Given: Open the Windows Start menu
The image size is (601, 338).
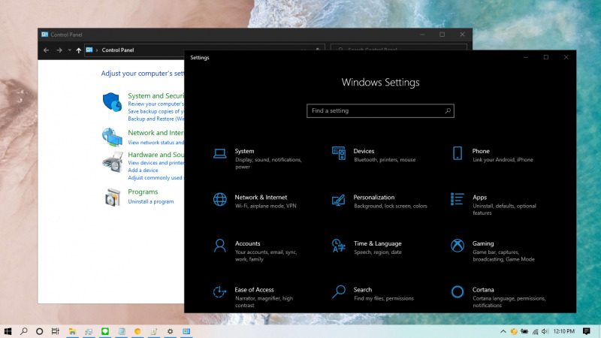Looking at the screenshot, I should click(x=8, y=331).
